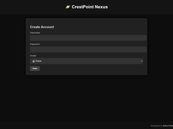Click the robot emoji in the Avatar selector
173x129 pixels.
pos(34,61)
